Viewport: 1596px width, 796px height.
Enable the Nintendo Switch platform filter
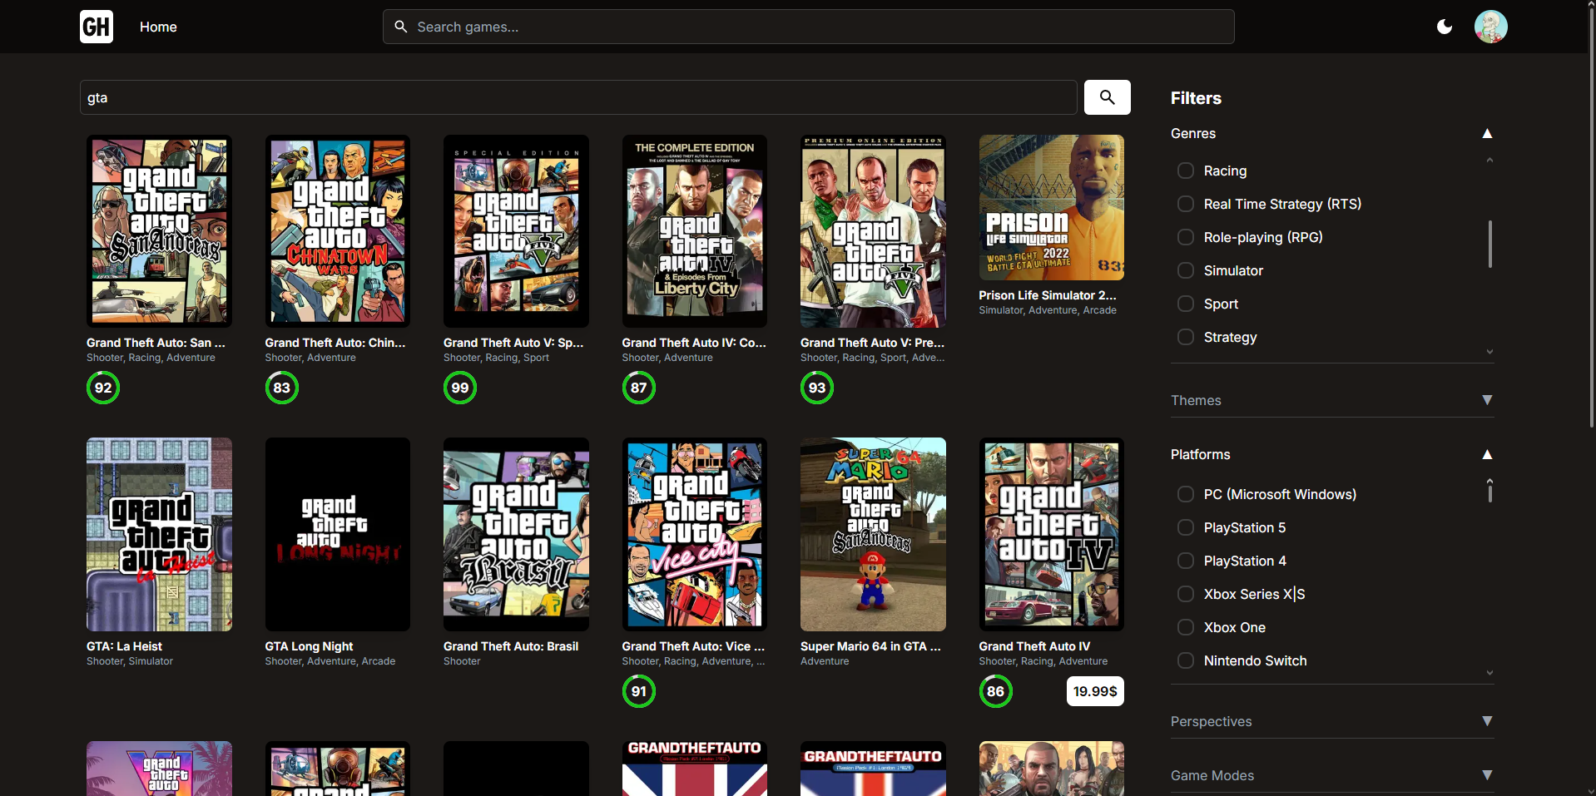[1185, 660]
